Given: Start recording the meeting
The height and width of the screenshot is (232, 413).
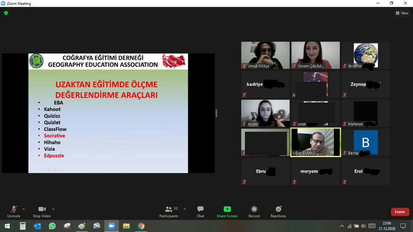Looking at the screenshot, I should (x=254, y=212).
